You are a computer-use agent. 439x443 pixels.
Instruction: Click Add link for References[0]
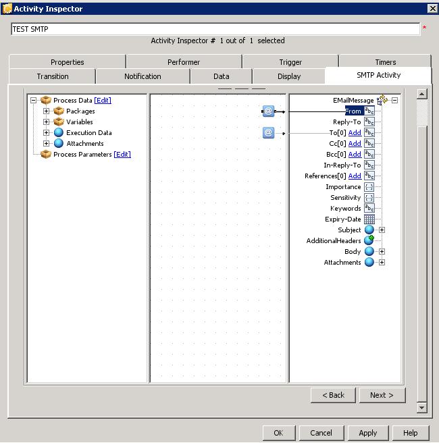pos(355,176)
